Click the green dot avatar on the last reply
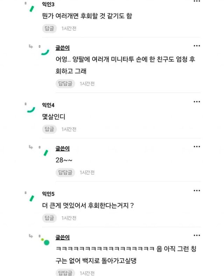 (x=45, y=242)
